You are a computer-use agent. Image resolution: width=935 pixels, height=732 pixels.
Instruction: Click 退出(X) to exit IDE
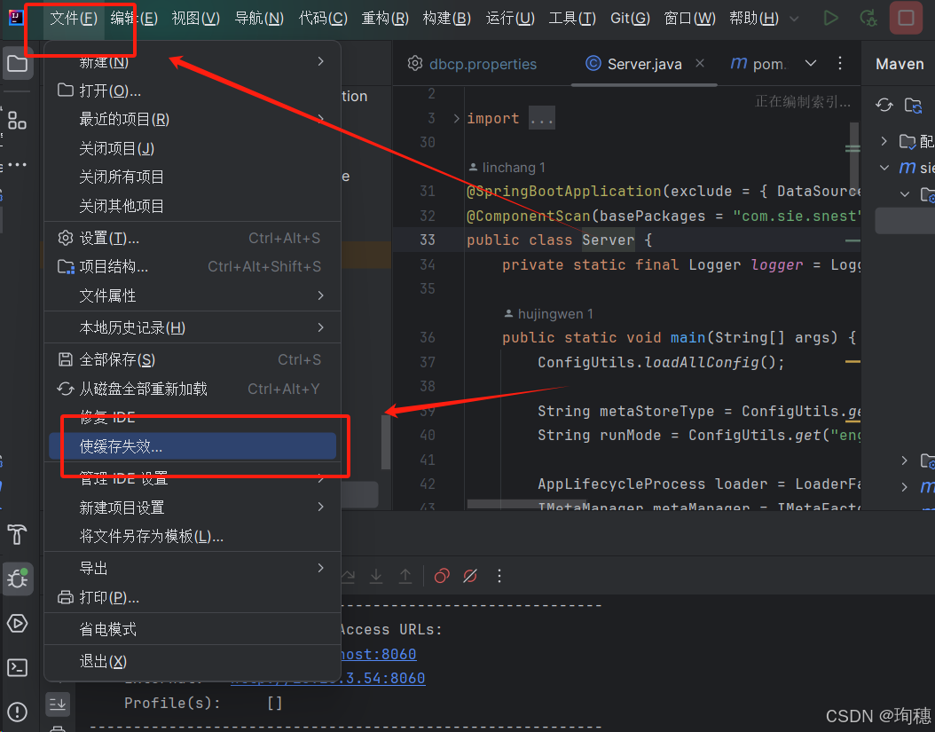pos(192,661)
